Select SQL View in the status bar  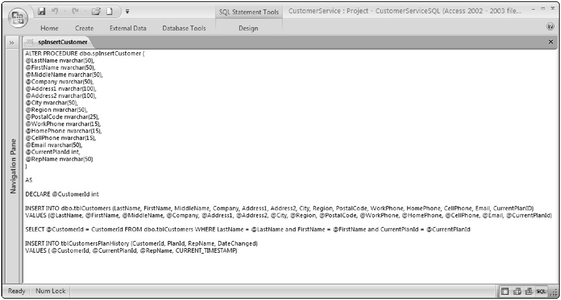click(541, 291)
